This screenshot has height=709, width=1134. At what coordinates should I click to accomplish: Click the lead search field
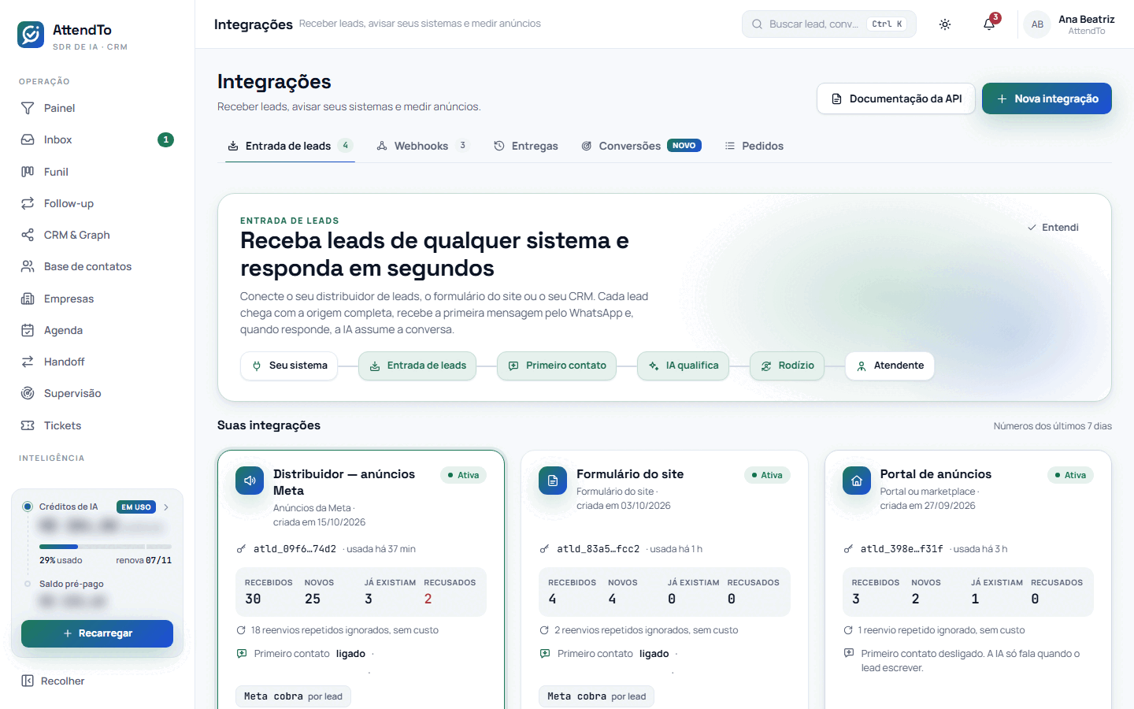pos(829,24)
